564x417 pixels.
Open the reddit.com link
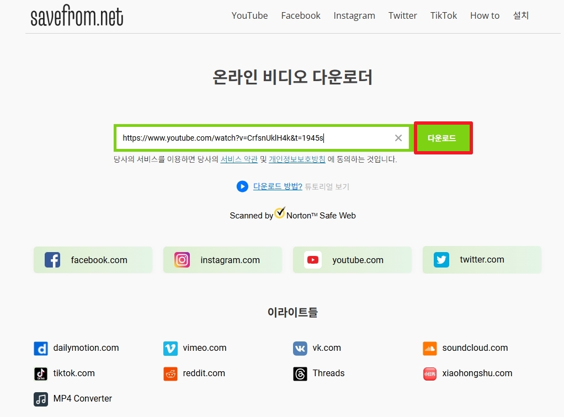[x=204, y=373]
